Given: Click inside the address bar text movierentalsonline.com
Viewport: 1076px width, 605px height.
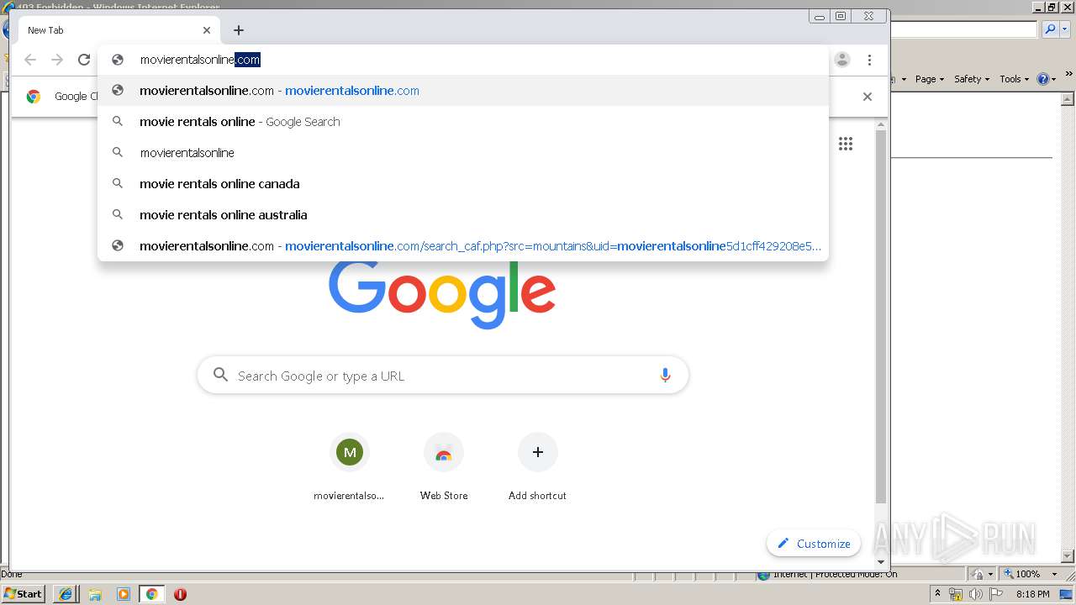Looking at the screenshot, I should pyautogui.click(x=200, y=60).
